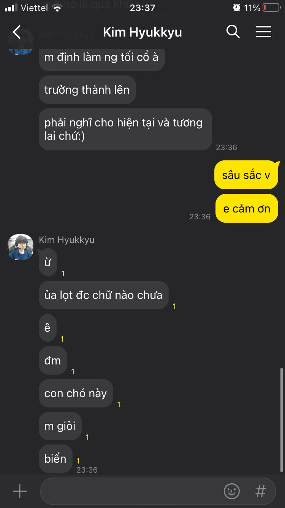Open search in the chat header

233,32
